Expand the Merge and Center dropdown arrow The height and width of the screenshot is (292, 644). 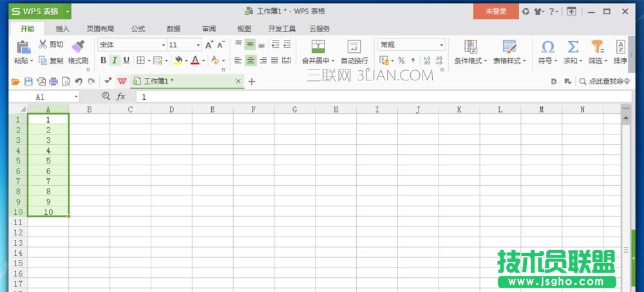click(x=333, y=60)
